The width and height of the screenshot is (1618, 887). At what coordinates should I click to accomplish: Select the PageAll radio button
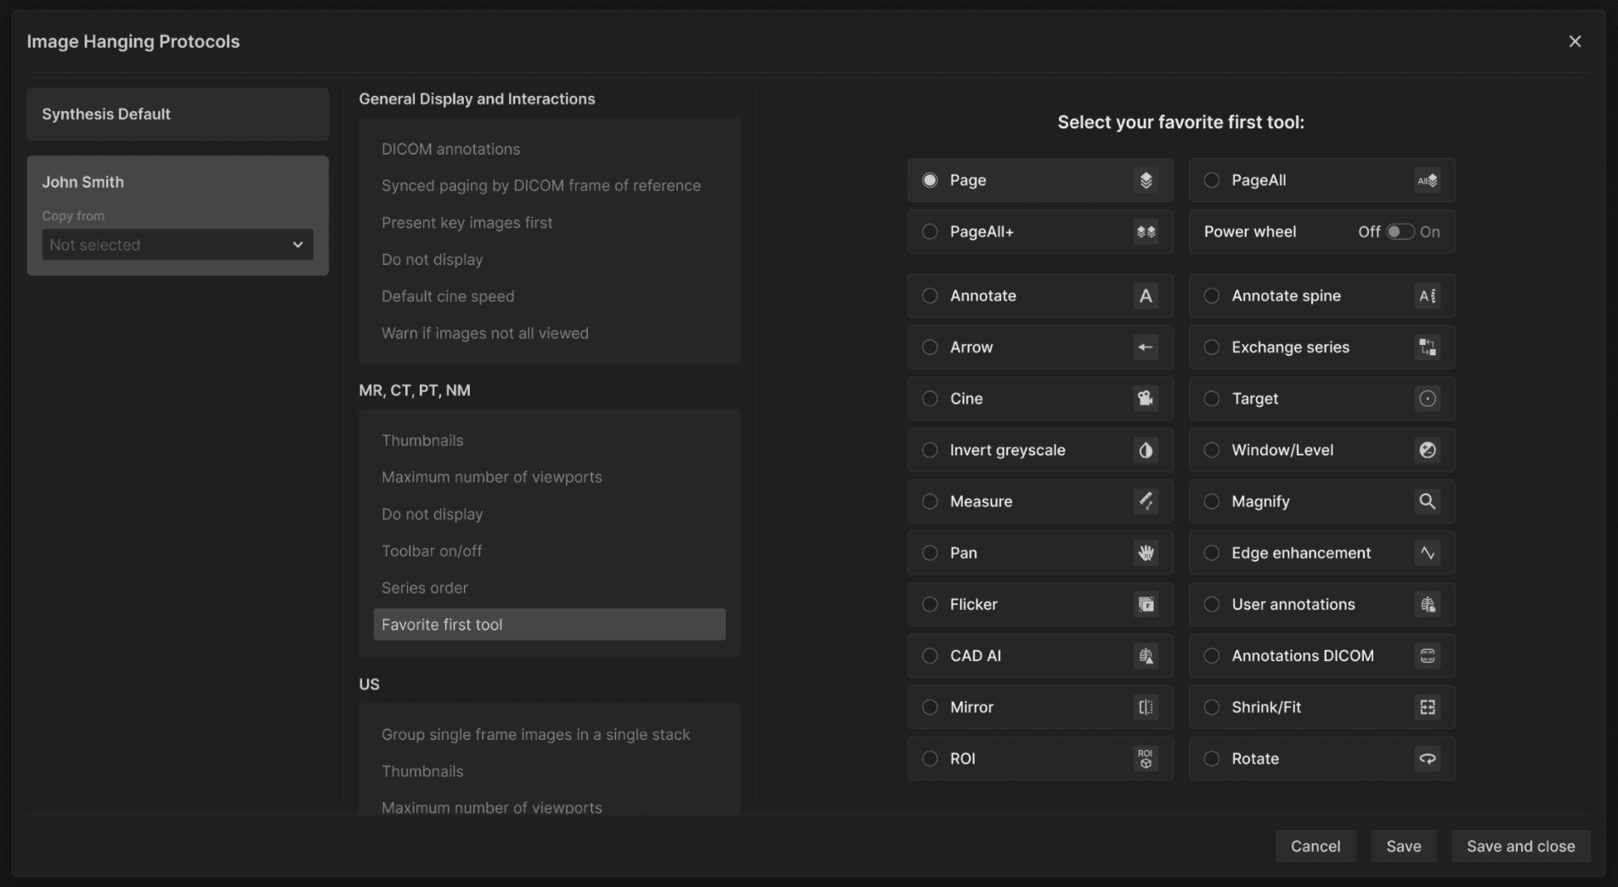(x=1212, y=180)
